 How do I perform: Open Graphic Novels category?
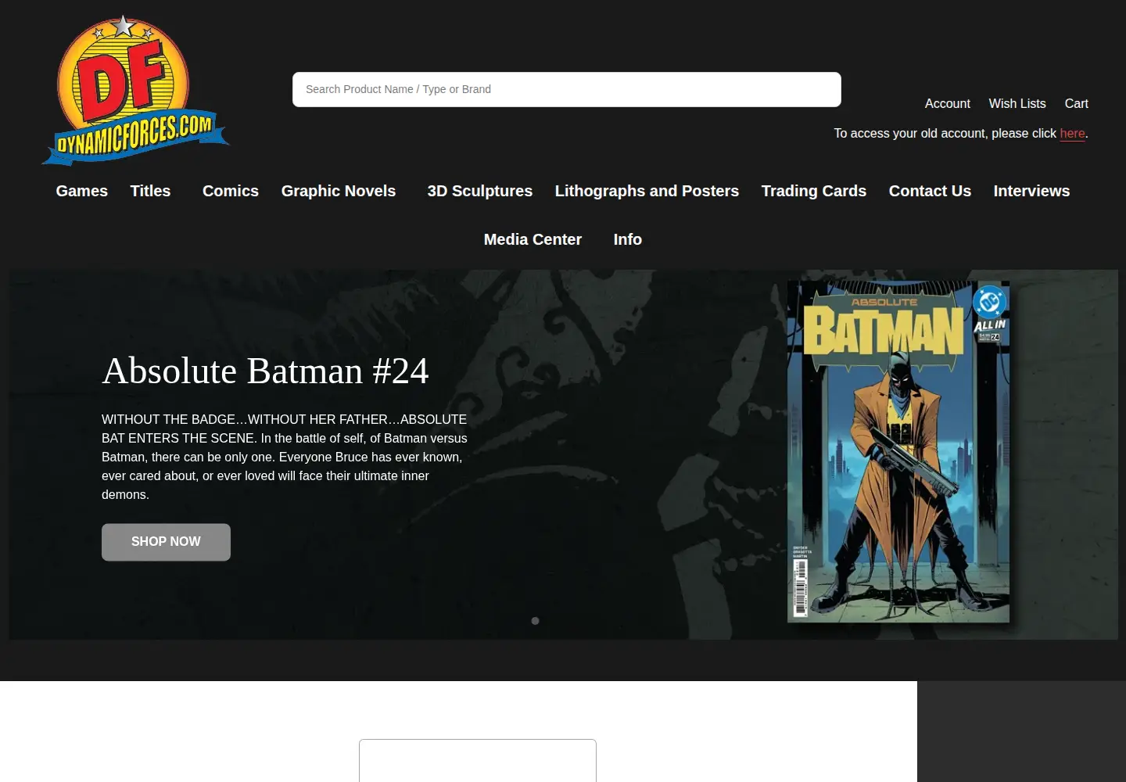click(339, 191)
